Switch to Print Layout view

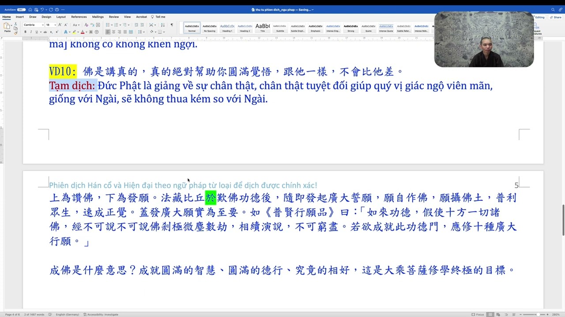(x=490, y=314)
